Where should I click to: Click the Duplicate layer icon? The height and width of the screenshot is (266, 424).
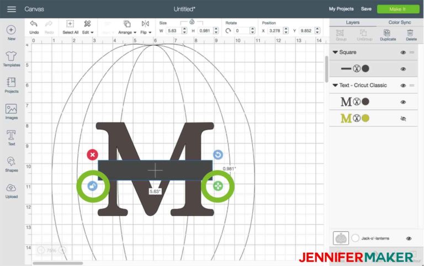pos(388,35)
